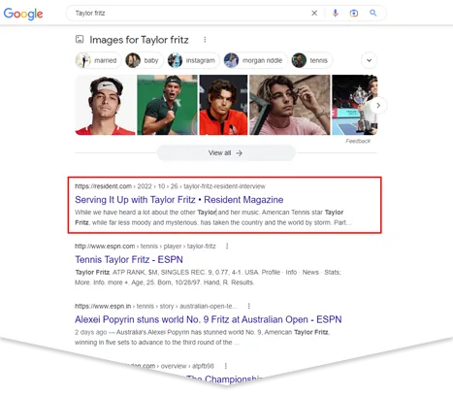This screenshot has height=395, width=453.
Task: Open the Images for Taylor fritz heading
Action: click(x=139, y=40)
